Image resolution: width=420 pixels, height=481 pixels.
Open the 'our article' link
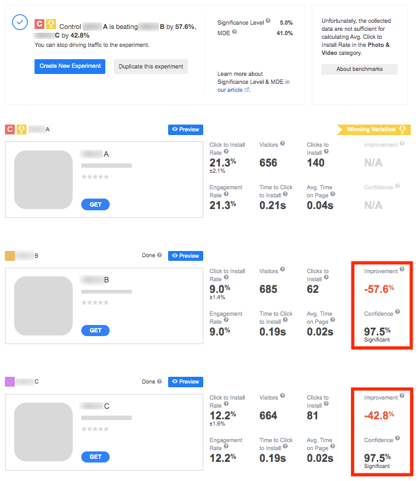230,89
